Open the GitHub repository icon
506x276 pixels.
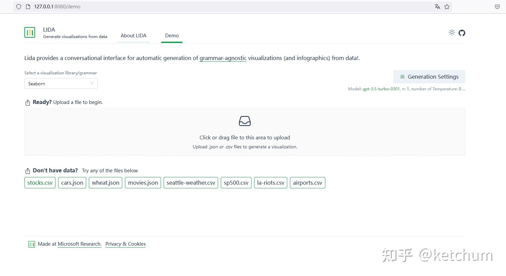462,33
